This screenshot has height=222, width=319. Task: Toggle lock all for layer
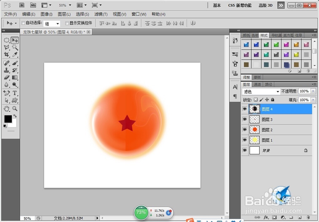[x=273, y=100]
